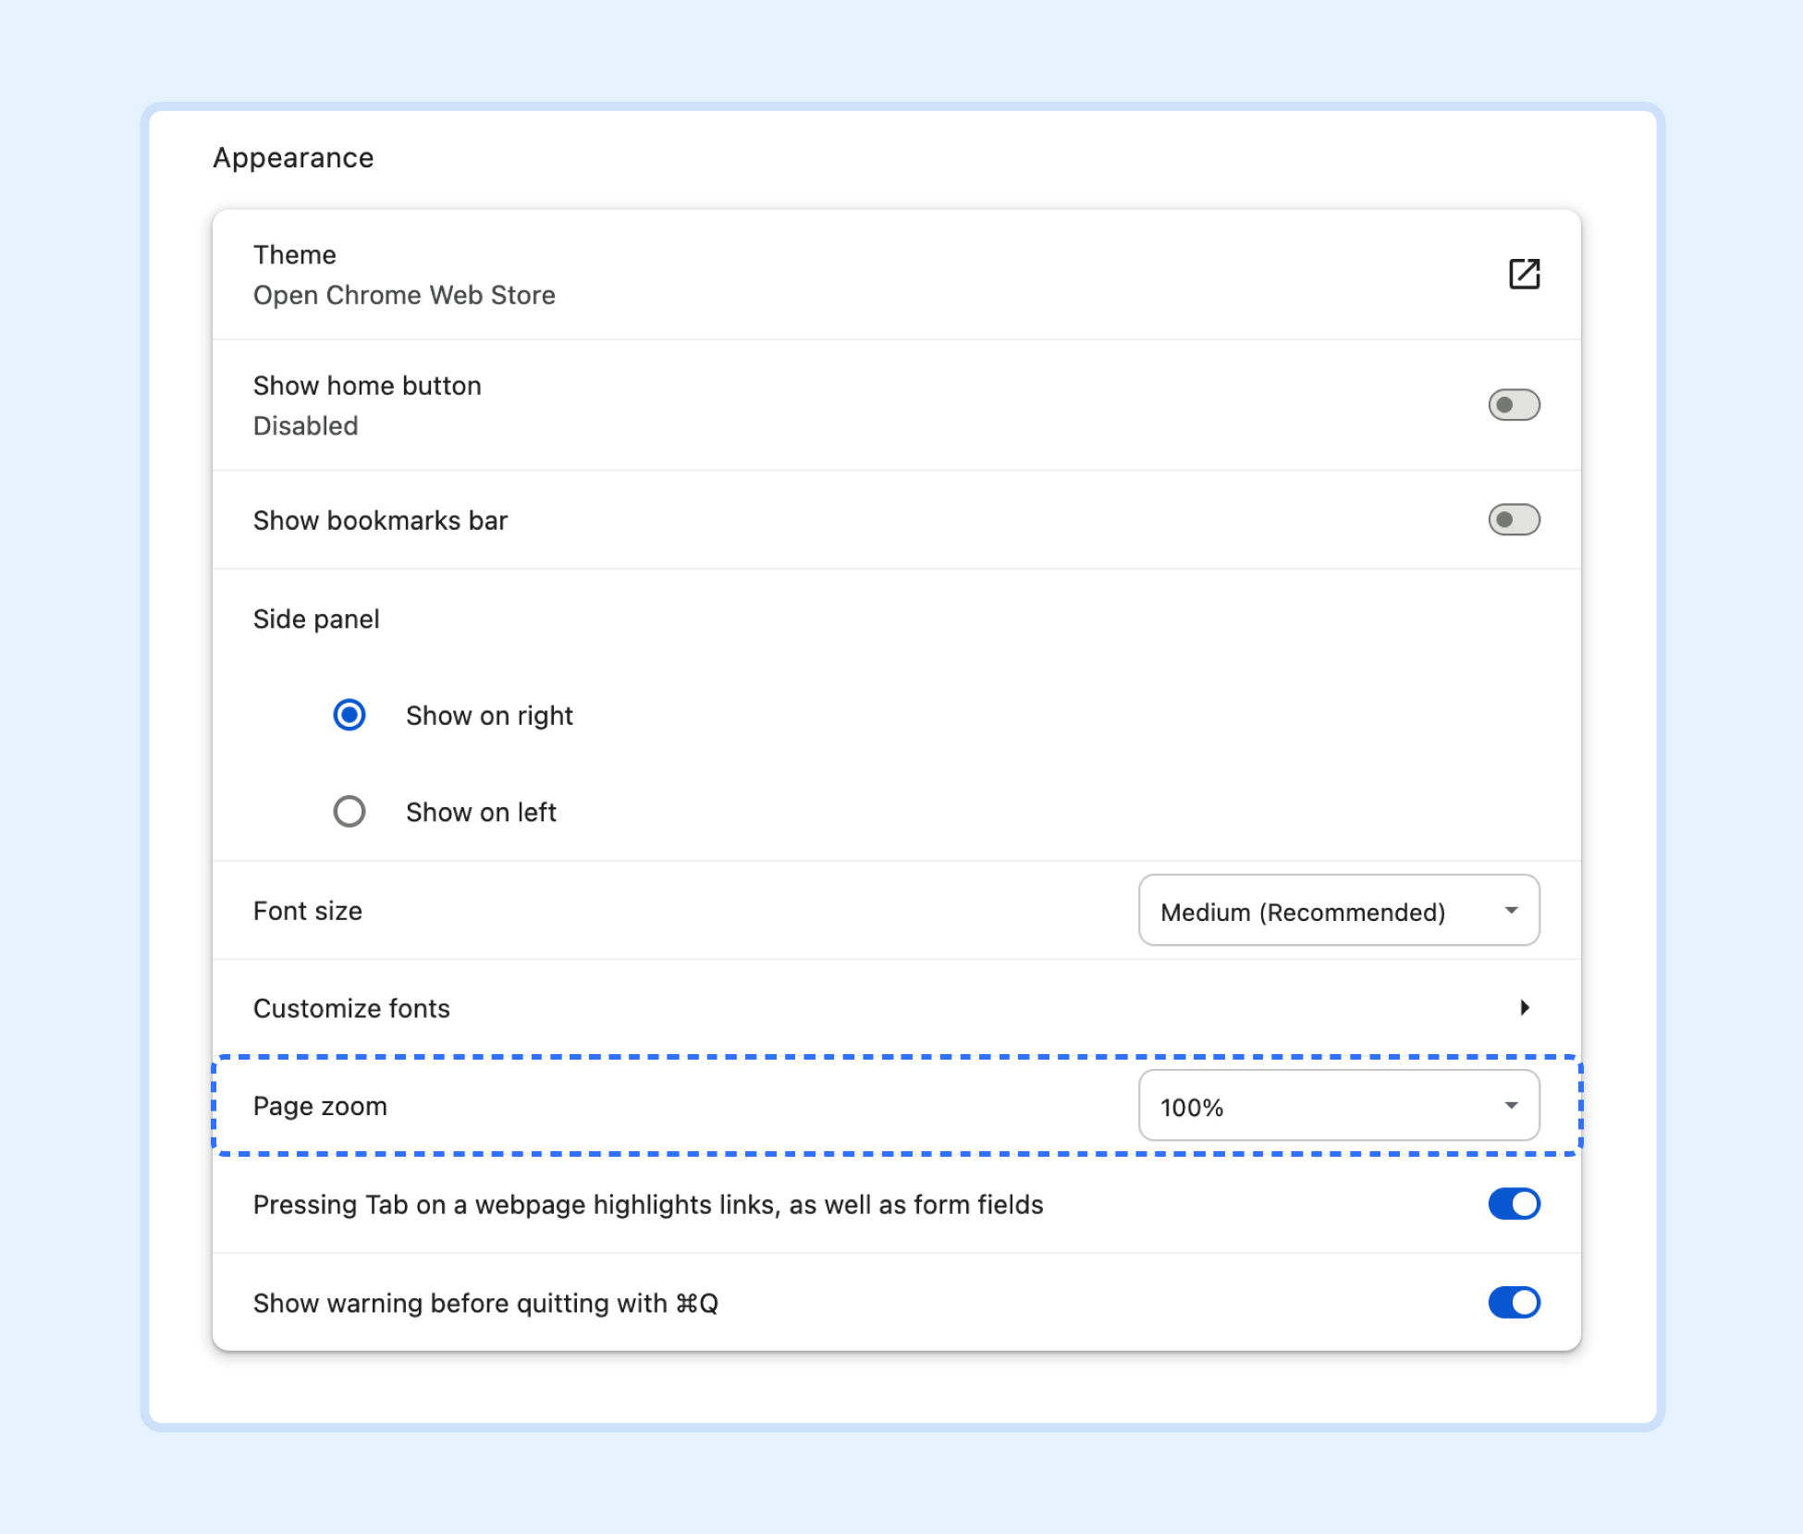Click the Show on left label

point(481,812)
